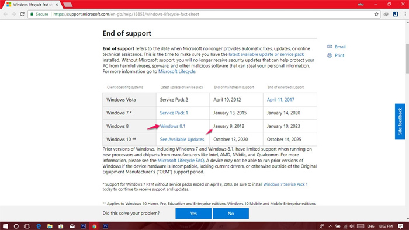
Task: Open the Windows 8.1 link
Action: pos(172,126)
